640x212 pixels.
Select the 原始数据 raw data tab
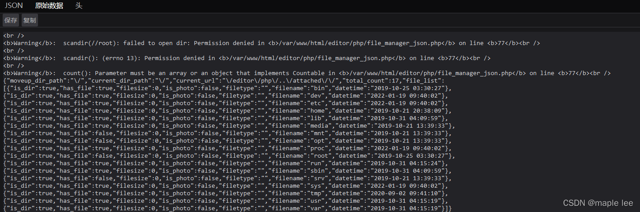[49, 6]
